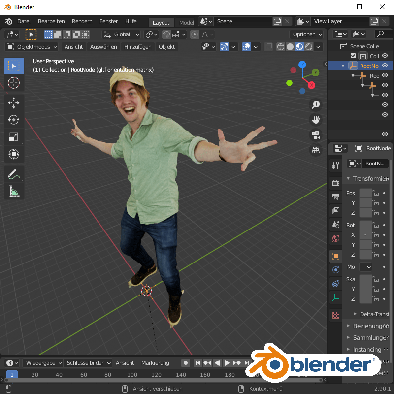Toggle lock on Pos X property
Viewport: 394px width, 394px height.
coord(376,193)
